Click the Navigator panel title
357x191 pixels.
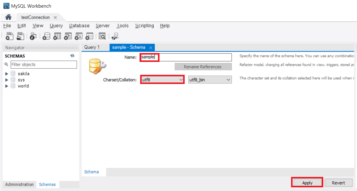click(x=15, y=48)
